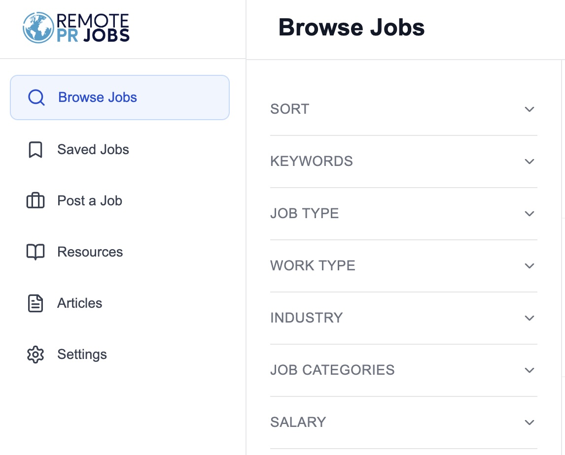
Task: Click the briefcase icon beside Post a Job
Action: [x=35, y=200]
